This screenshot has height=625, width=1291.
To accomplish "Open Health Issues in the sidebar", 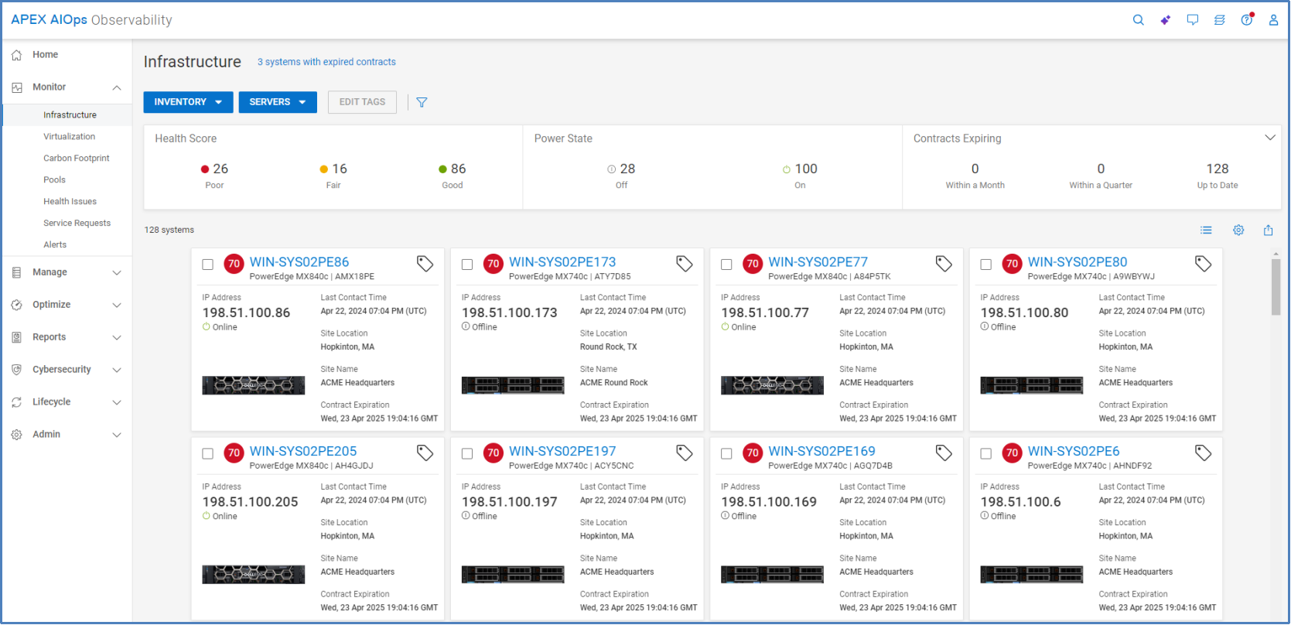I will (70, 202).
